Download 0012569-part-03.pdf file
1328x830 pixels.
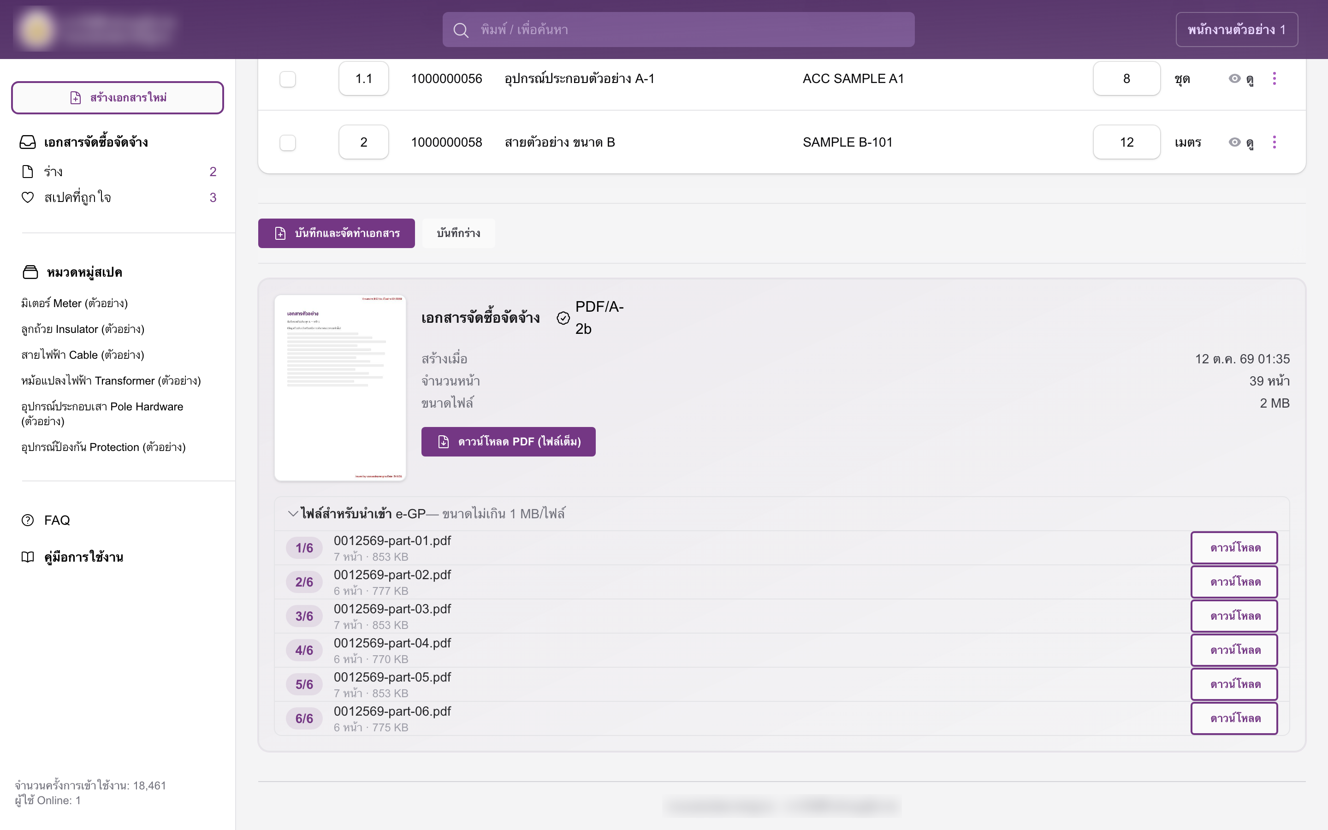tap(1234, 616)
